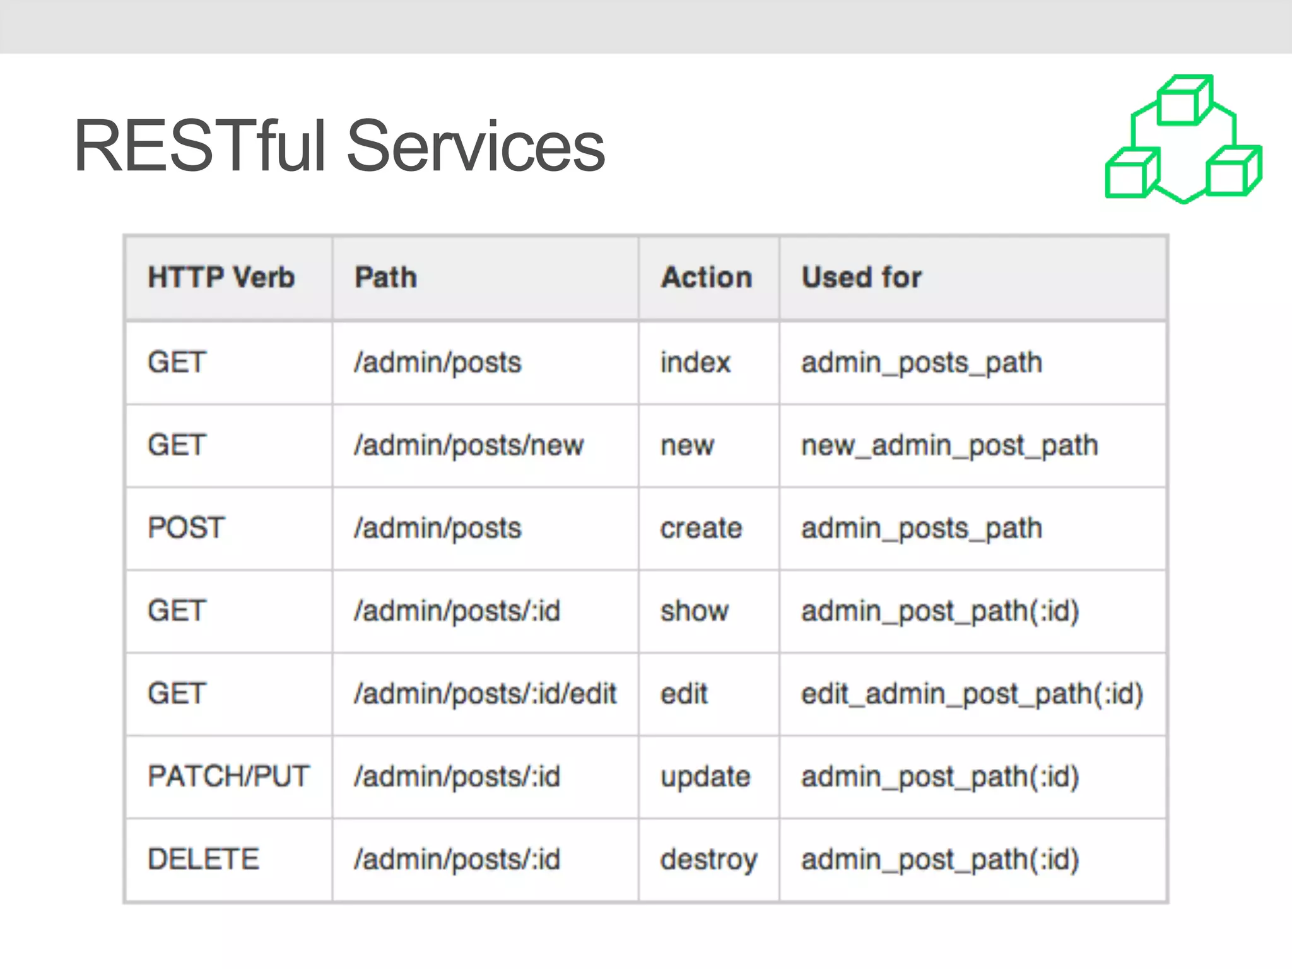Click admin_post_path(:id) in the destroy row
Image resolution: width=1292 pixels, height=969 pixels.
click(941, 860)
